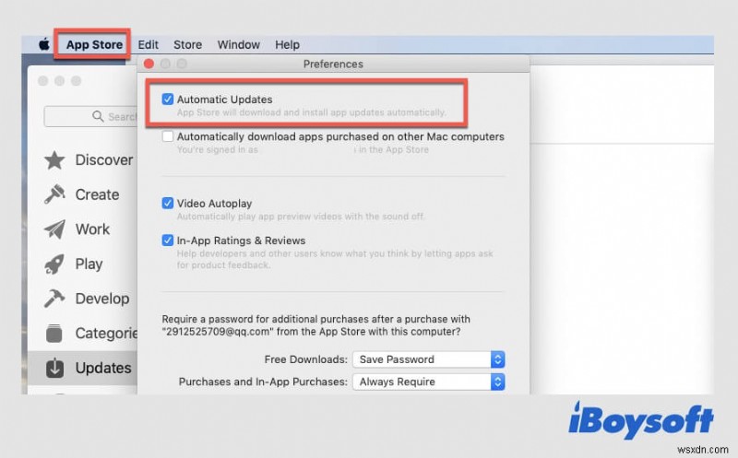This screenshot has width=738, height=458.
Task: Open the Window menu
Action: pyautogui.click(x=238, y=44)
